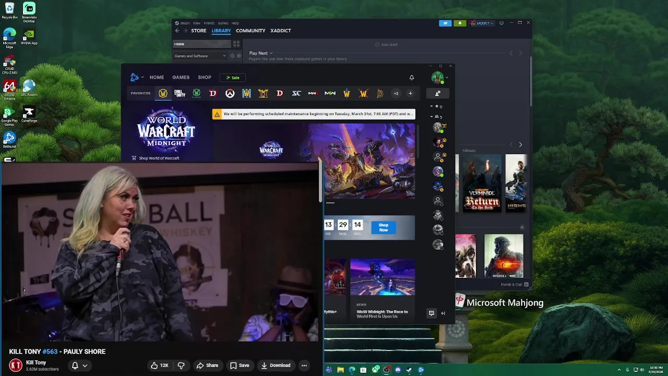
Task: Open Battle.net notifications bell
Action: (412, 77)
